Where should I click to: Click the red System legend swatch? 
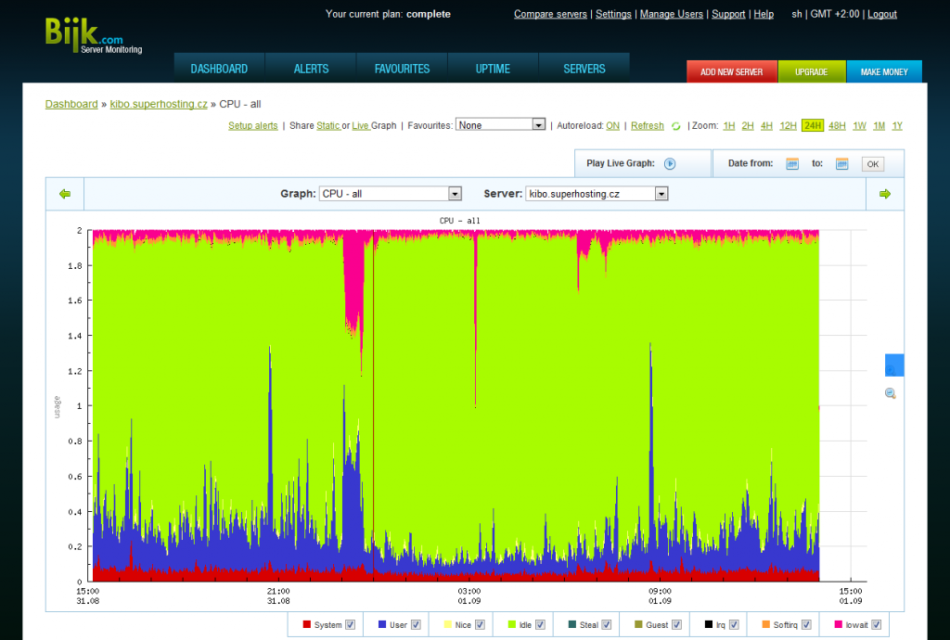(x=306, y=624)
